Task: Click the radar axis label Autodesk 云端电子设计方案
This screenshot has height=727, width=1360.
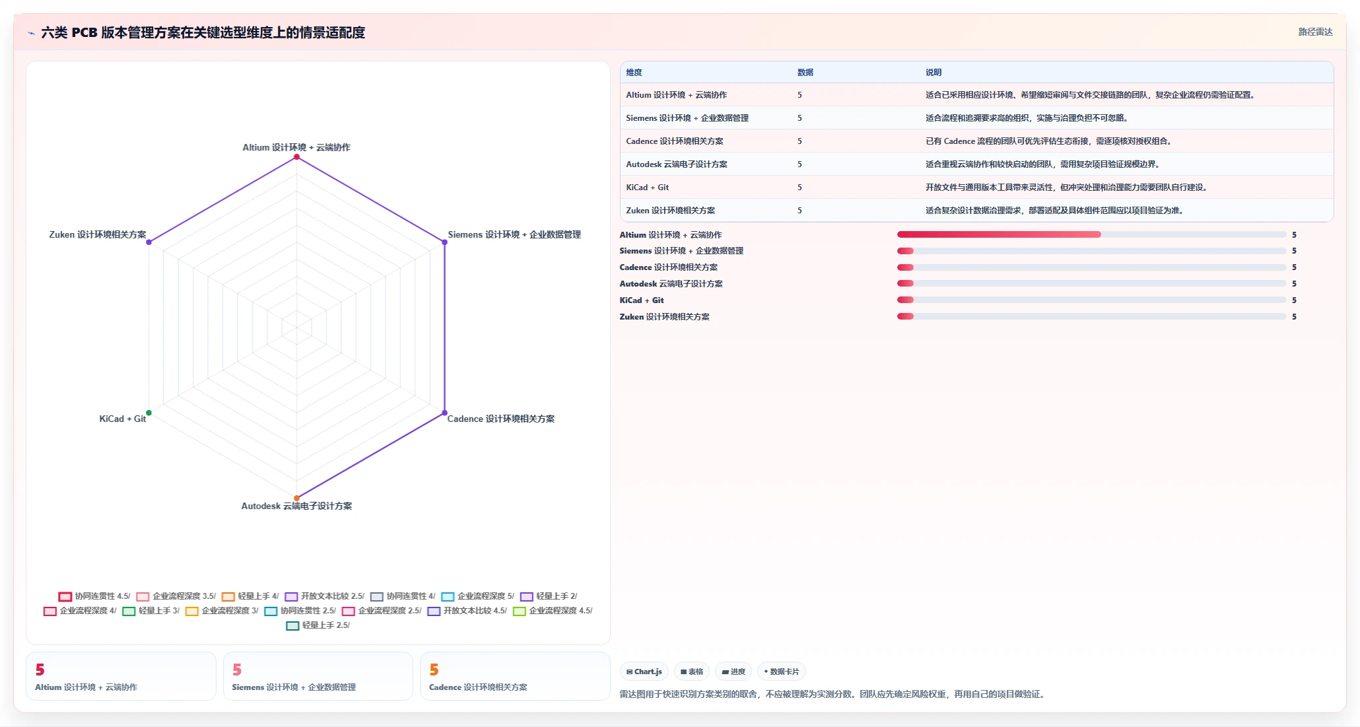Action: click(x=296, y=506)
